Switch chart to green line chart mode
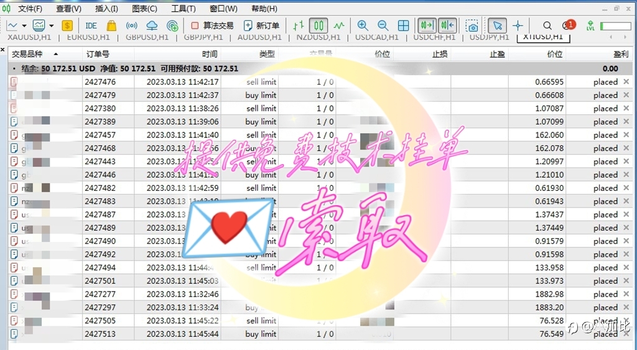 (339, 25)
